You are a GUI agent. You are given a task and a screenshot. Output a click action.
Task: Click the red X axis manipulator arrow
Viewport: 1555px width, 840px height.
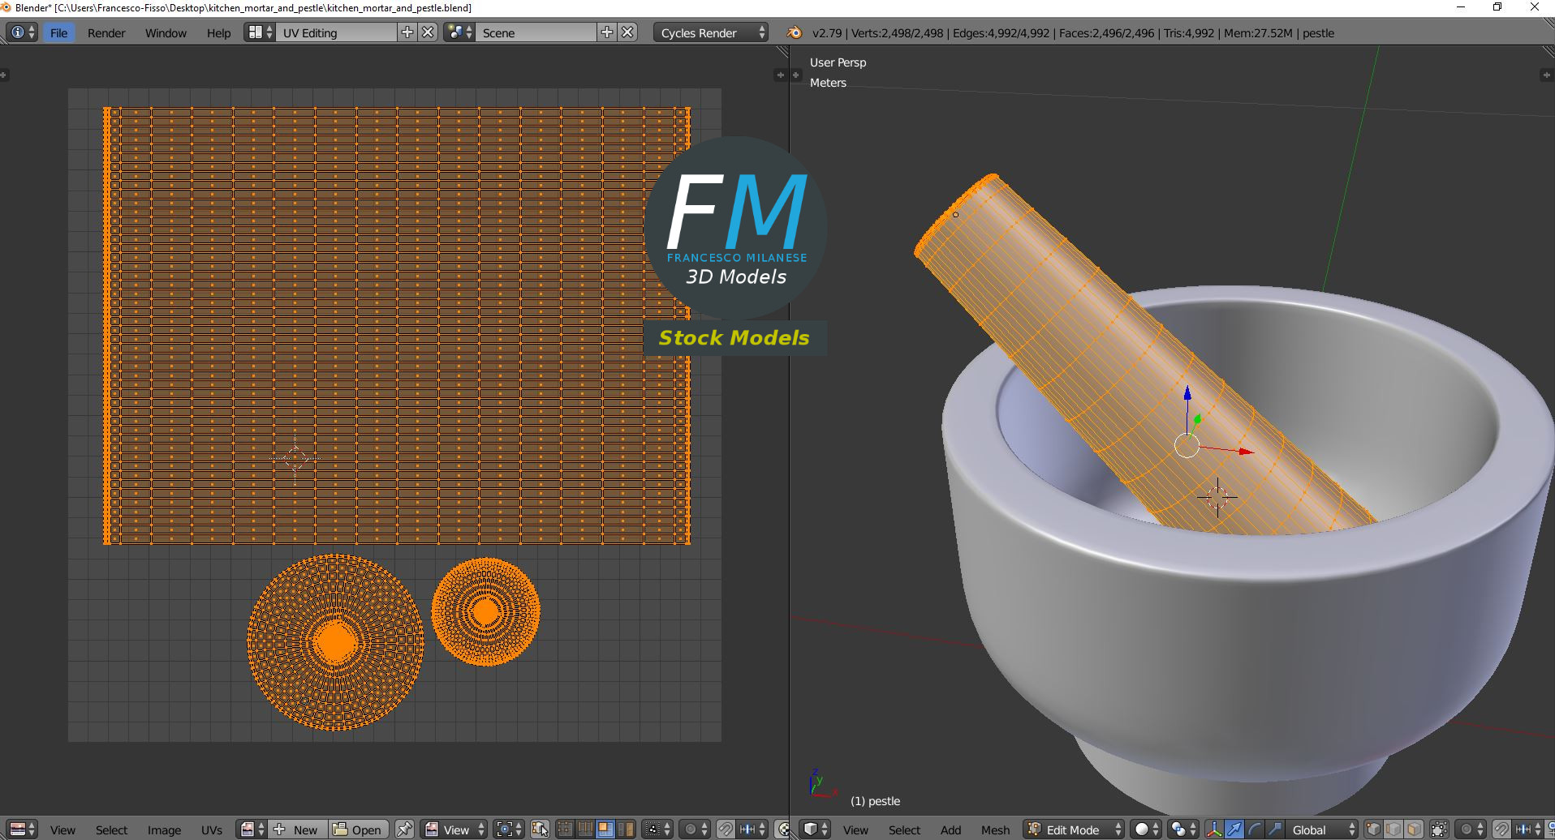1246,452
